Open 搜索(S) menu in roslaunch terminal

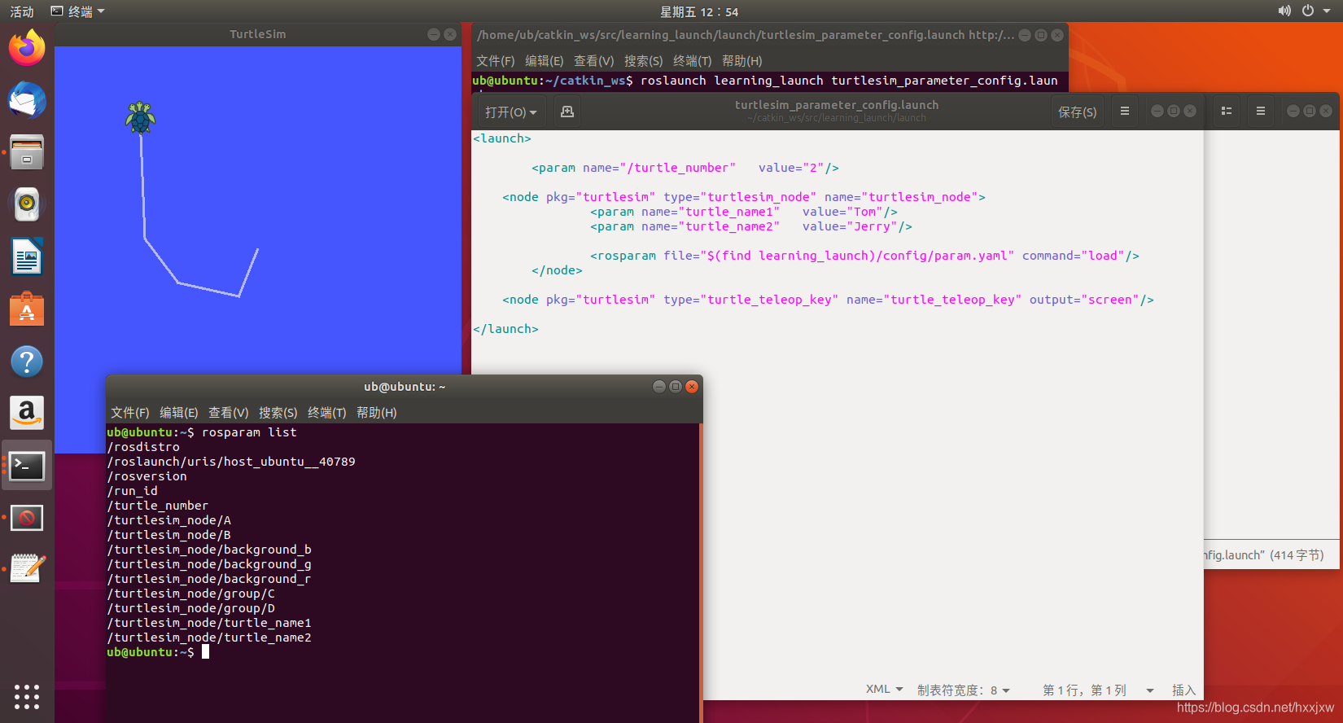(644, 61)
